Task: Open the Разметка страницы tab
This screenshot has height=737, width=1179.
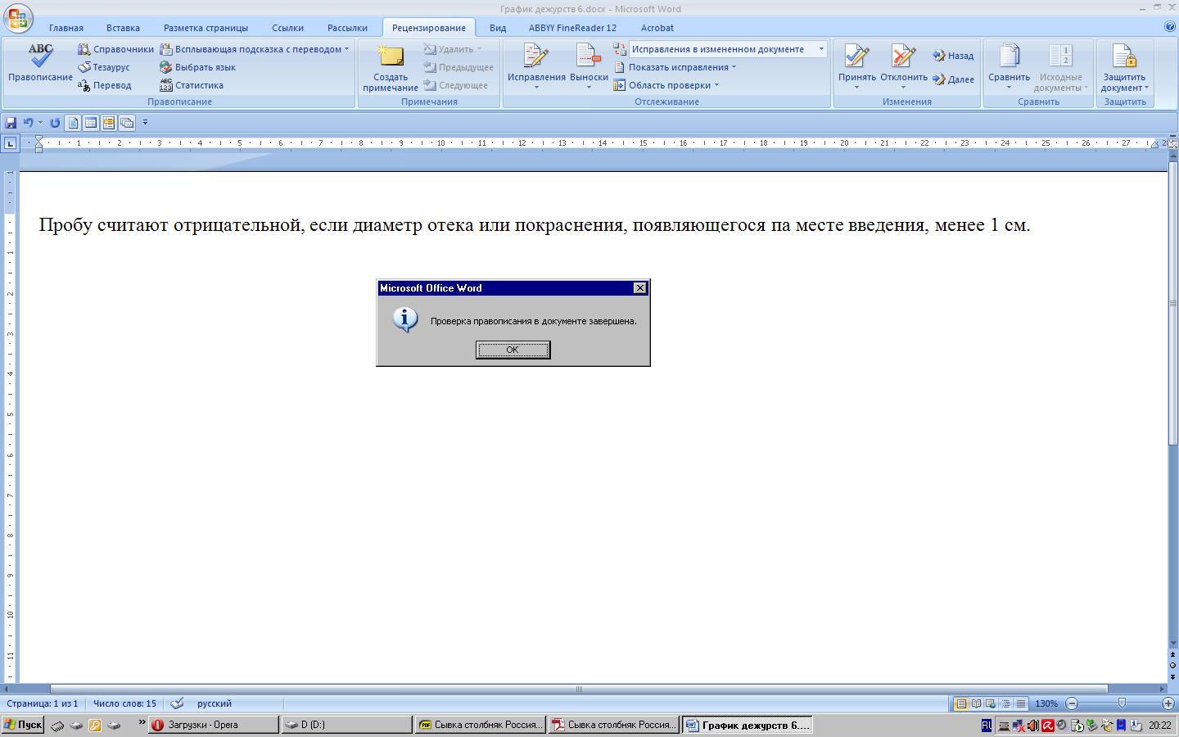Action: (x=206, y=27)
